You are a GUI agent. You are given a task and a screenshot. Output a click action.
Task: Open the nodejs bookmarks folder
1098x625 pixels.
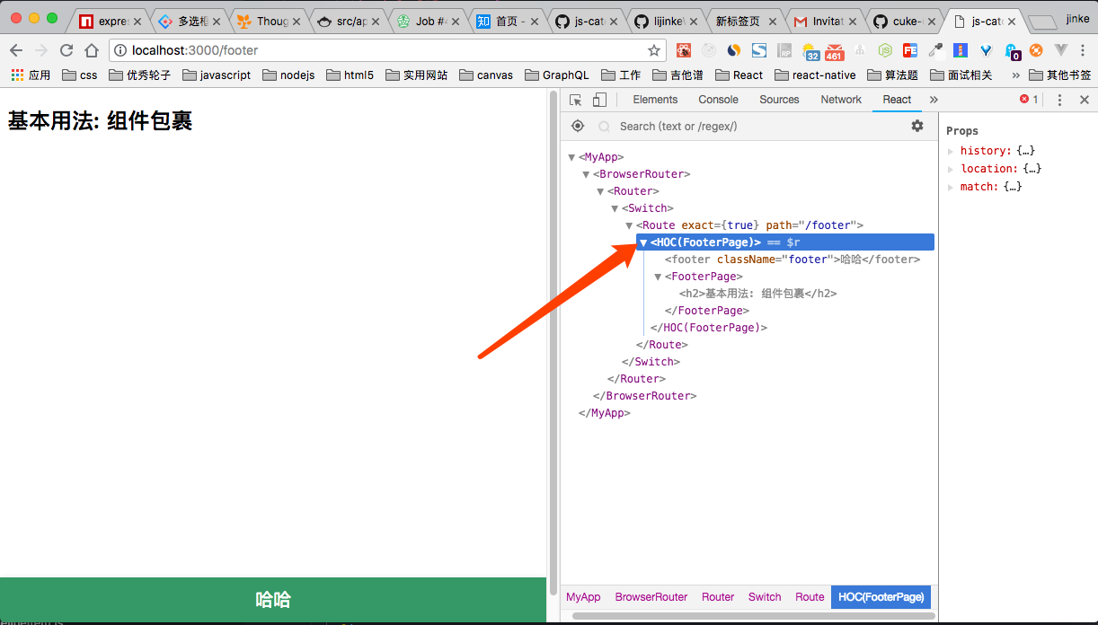click(288, 75)
